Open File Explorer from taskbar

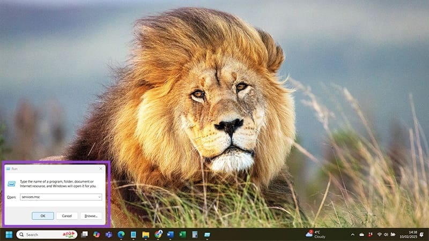coord(145,235)
